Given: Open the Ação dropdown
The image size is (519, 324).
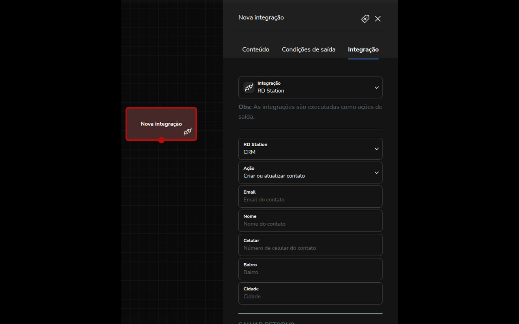Looking at the screenshot, I should click(310, 173).
